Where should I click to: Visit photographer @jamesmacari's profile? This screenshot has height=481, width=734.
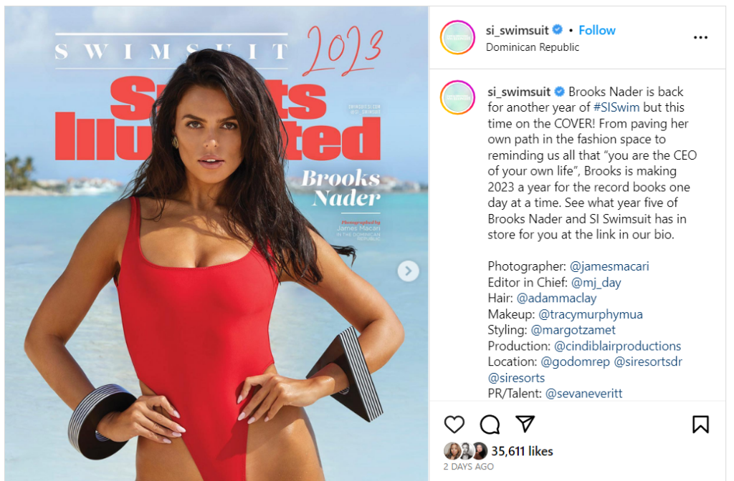(x=609, y=266)
